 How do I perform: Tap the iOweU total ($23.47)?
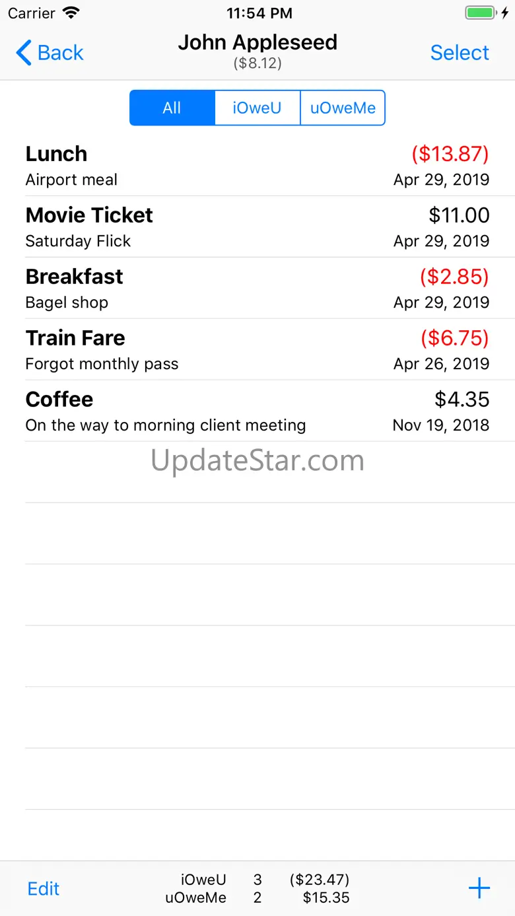click(x=320, y=880)
